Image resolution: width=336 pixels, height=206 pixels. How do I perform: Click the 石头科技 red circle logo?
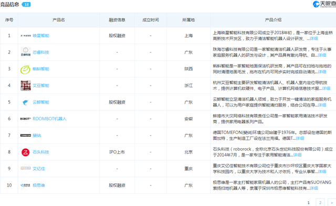click(x=26, y=152)
